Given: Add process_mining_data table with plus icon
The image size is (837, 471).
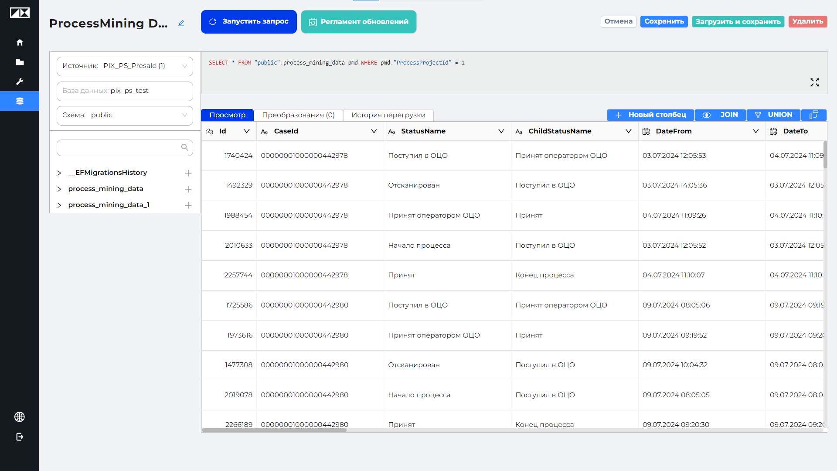Looking at the screenshot, I should pyautogui.click(x=188, y=189).
